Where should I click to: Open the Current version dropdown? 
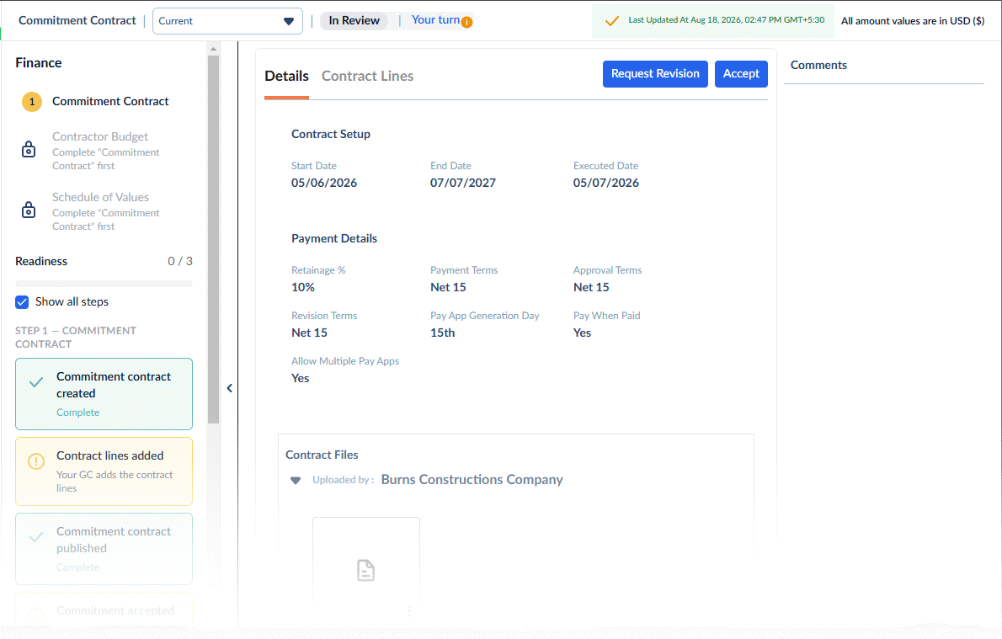click(227, 21)
